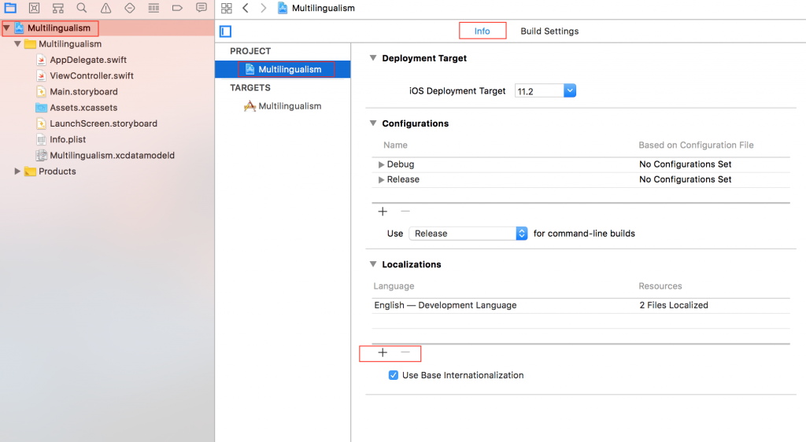Image resolution: width=806 pixels, height=442 pixels.
Task: Click Multilingualism in the jump bar
Action: (324, 8)
